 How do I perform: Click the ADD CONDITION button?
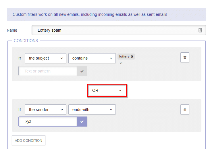[x=28, y=140]
